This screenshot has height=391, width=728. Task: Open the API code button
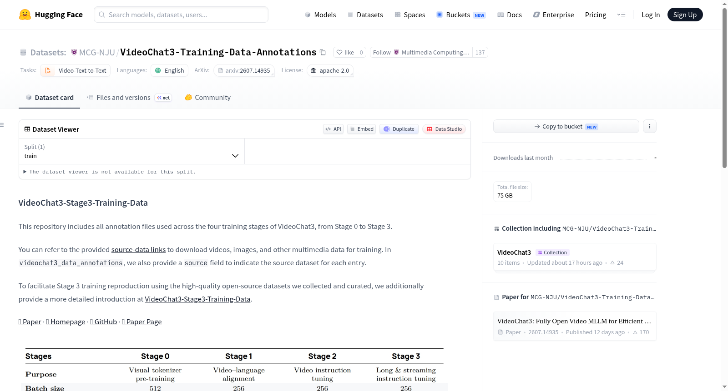tap(333, 129)
